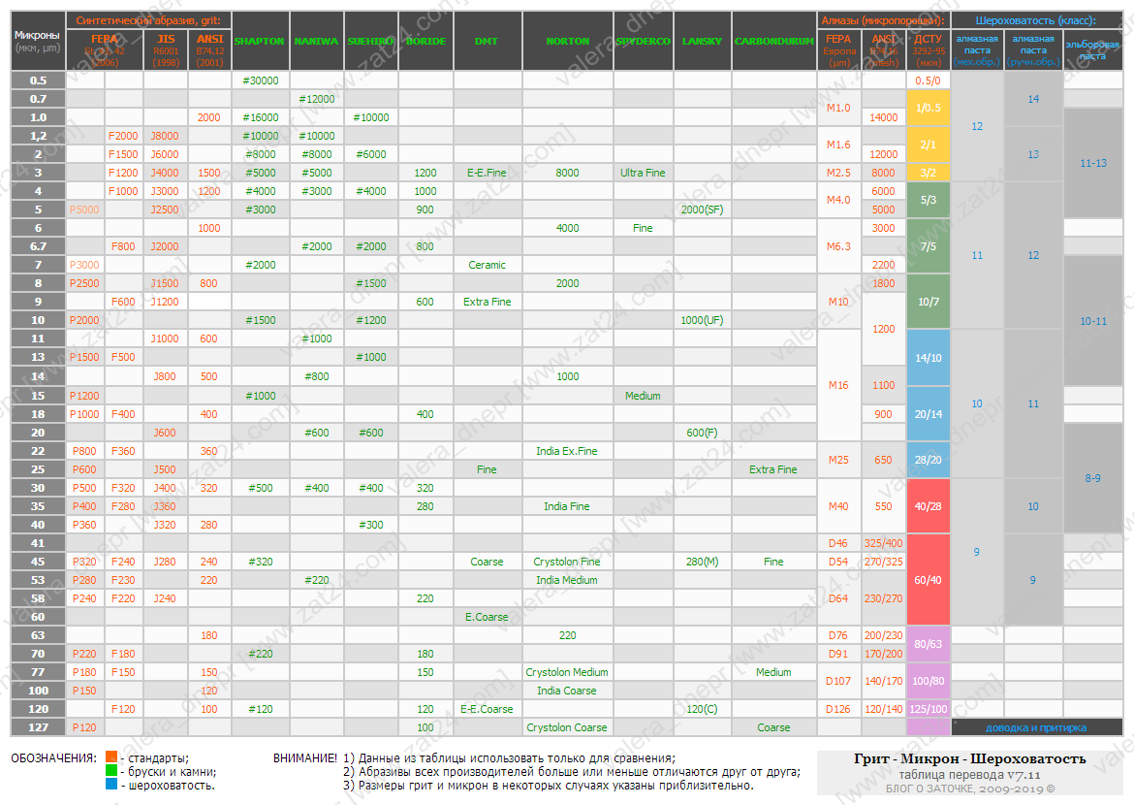The width and height of the screenshot is (1134, 805).
Task: Click the BORIDE column header
Action: pos(425,42)
